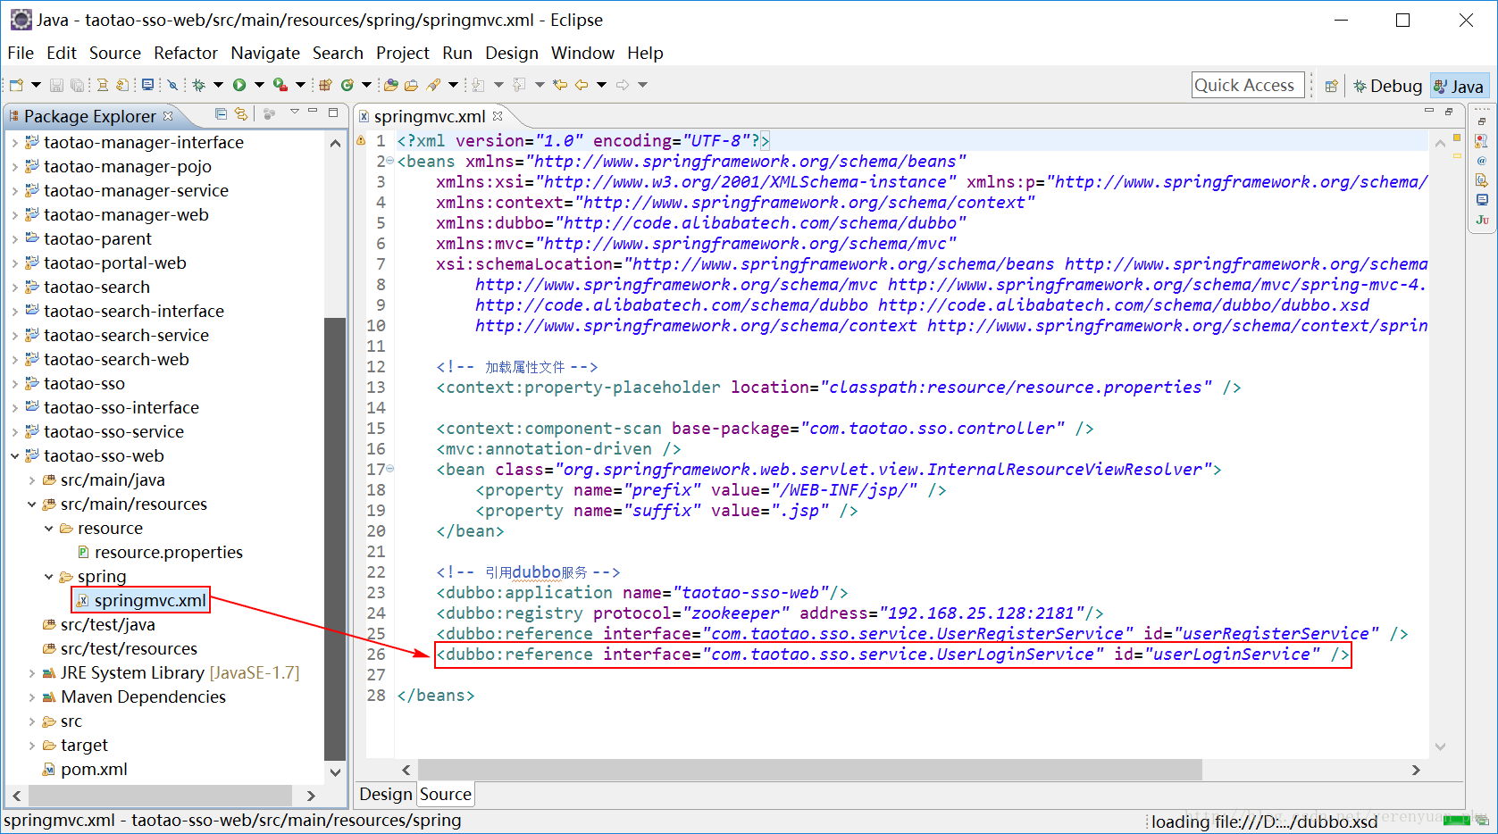This screenshot has height=834, width=1498.
Task: Click the Search flashlight icon
Action: tap(434, 85)
